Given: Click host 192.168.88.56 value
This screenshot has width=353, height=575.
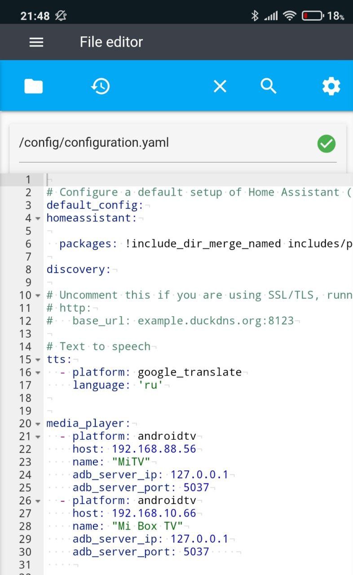Looking at the screenshot, I should pos(154,449).
